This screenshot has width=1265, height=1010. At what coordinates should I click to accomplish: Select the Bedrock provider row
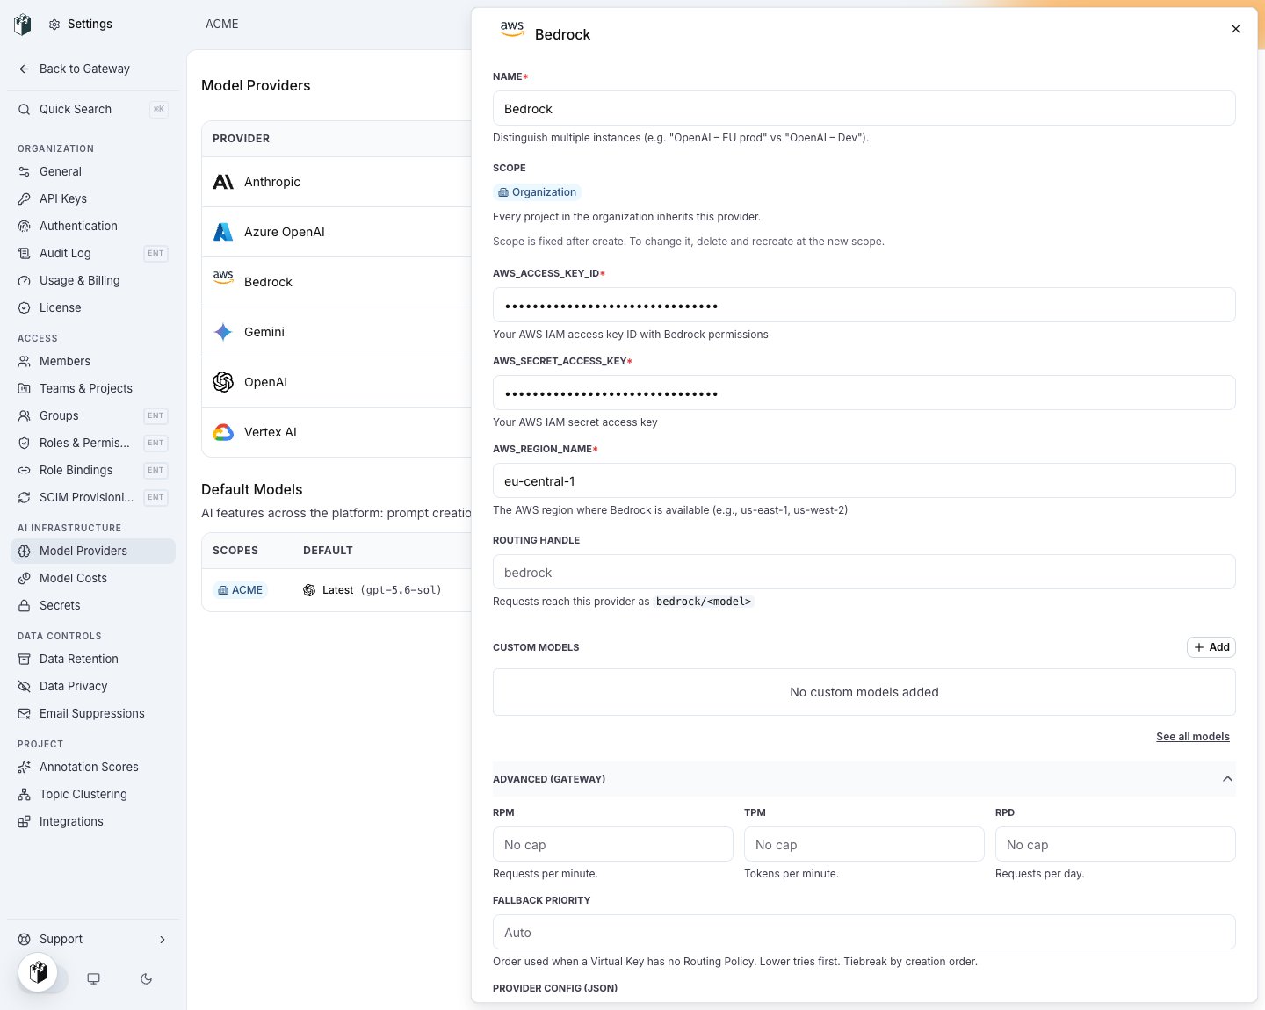tap(336, 282)
